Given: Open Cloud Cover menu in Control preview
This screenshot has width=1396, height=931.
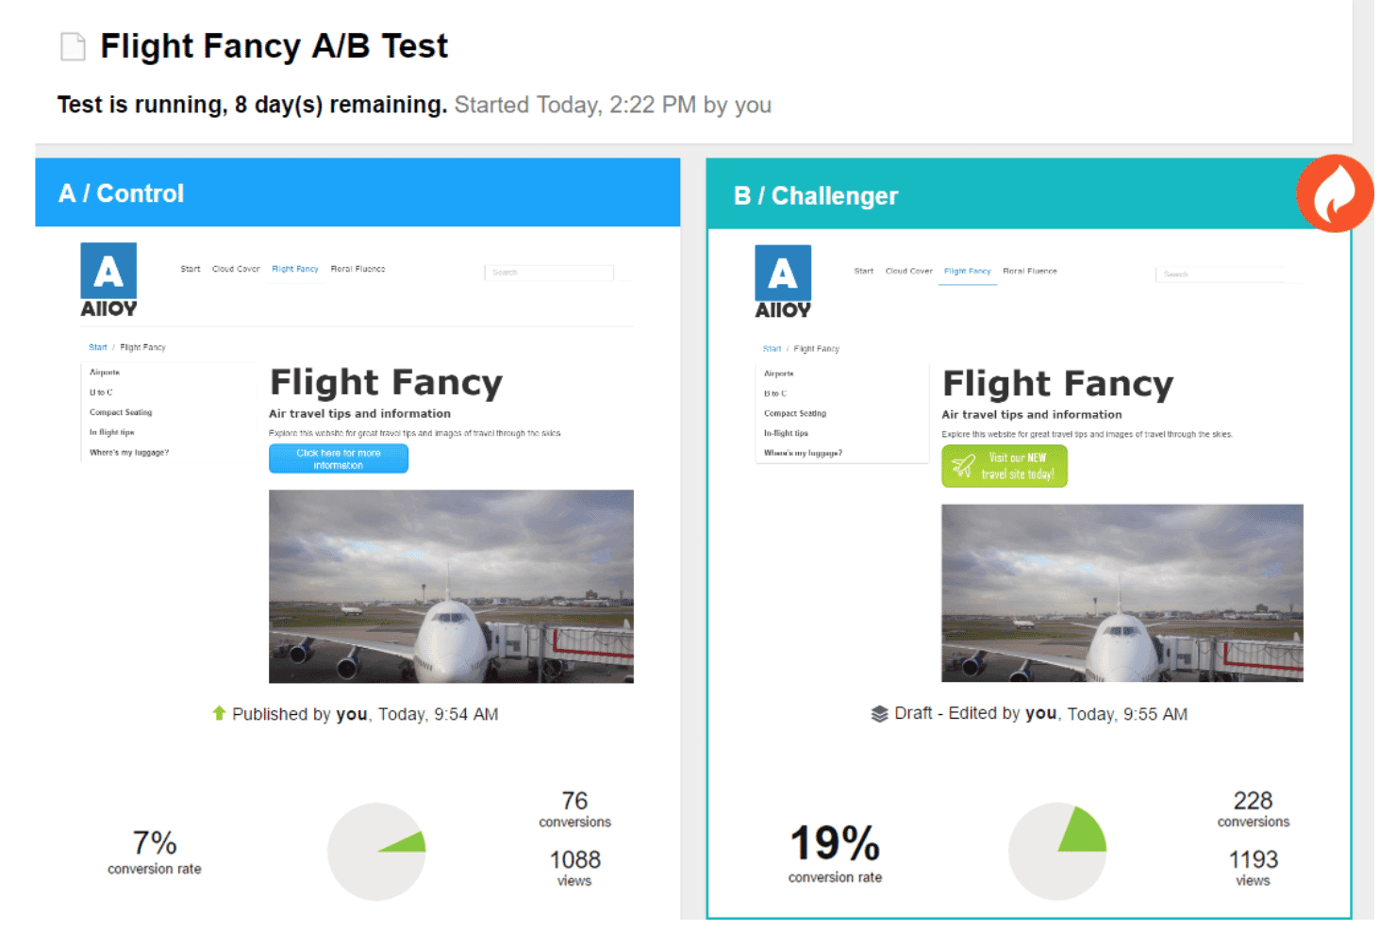Looking at the screenshot, I should (236, 269).
